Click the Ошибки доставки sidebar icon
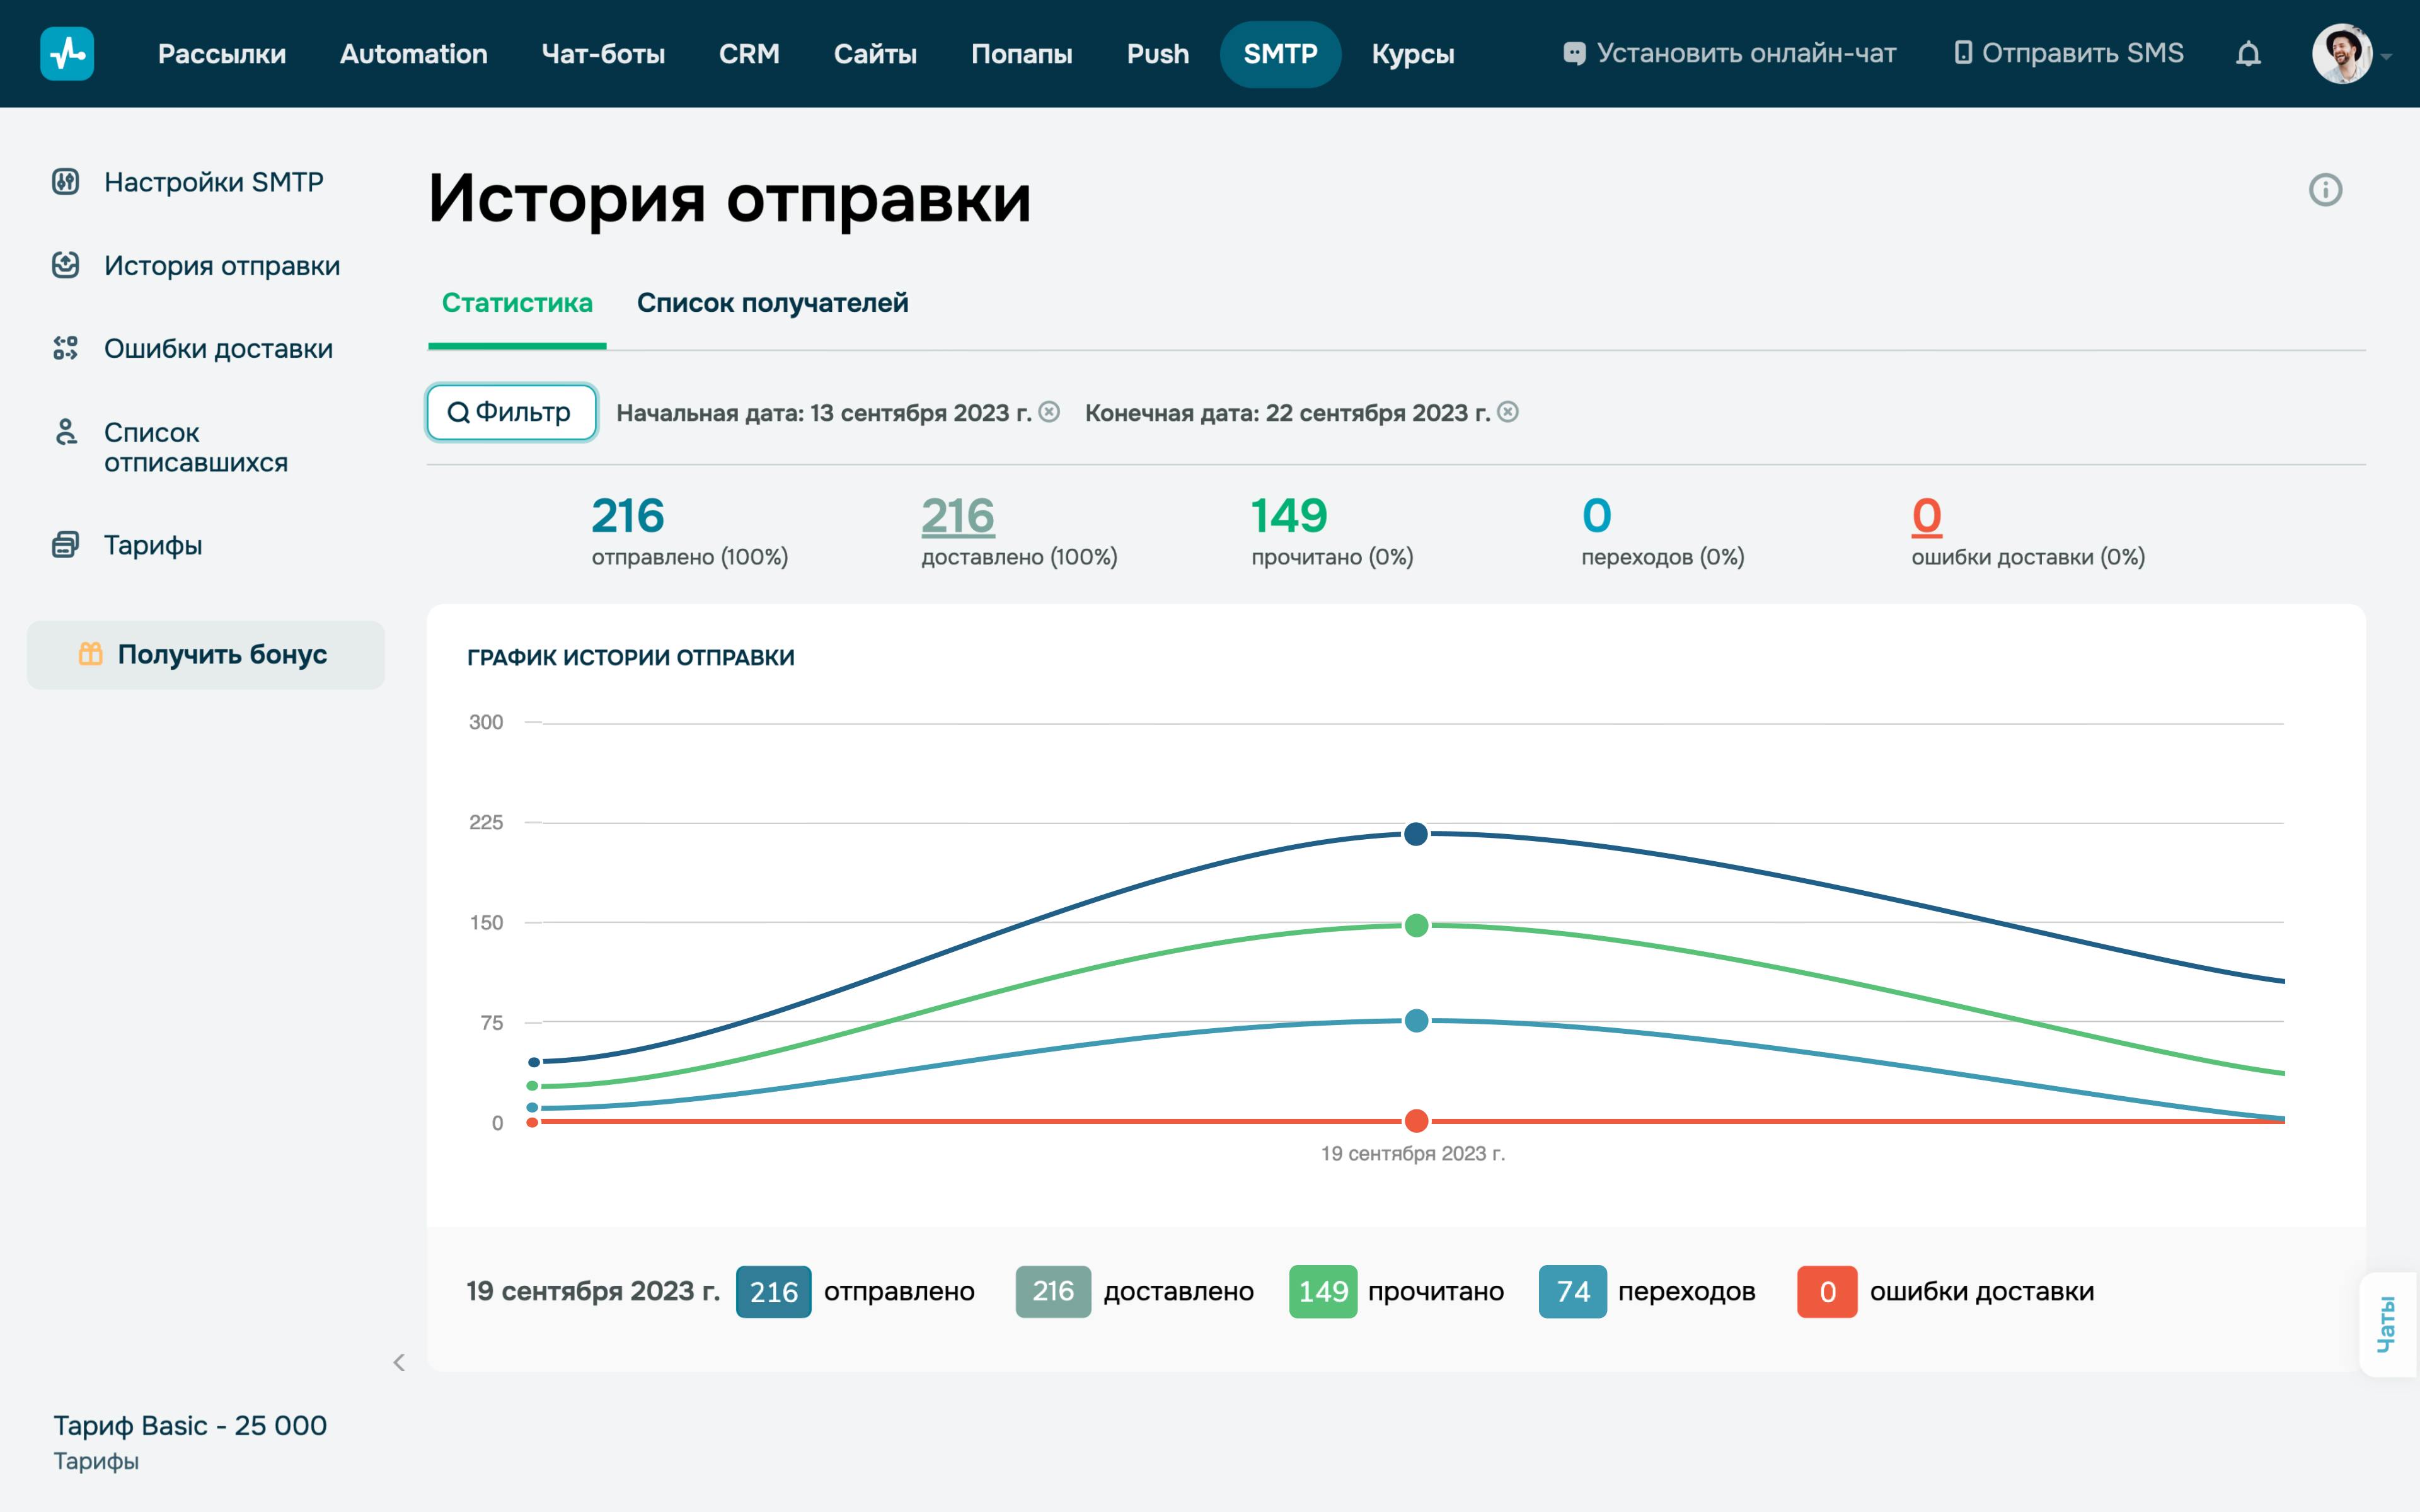 click(x=66, y=348)
